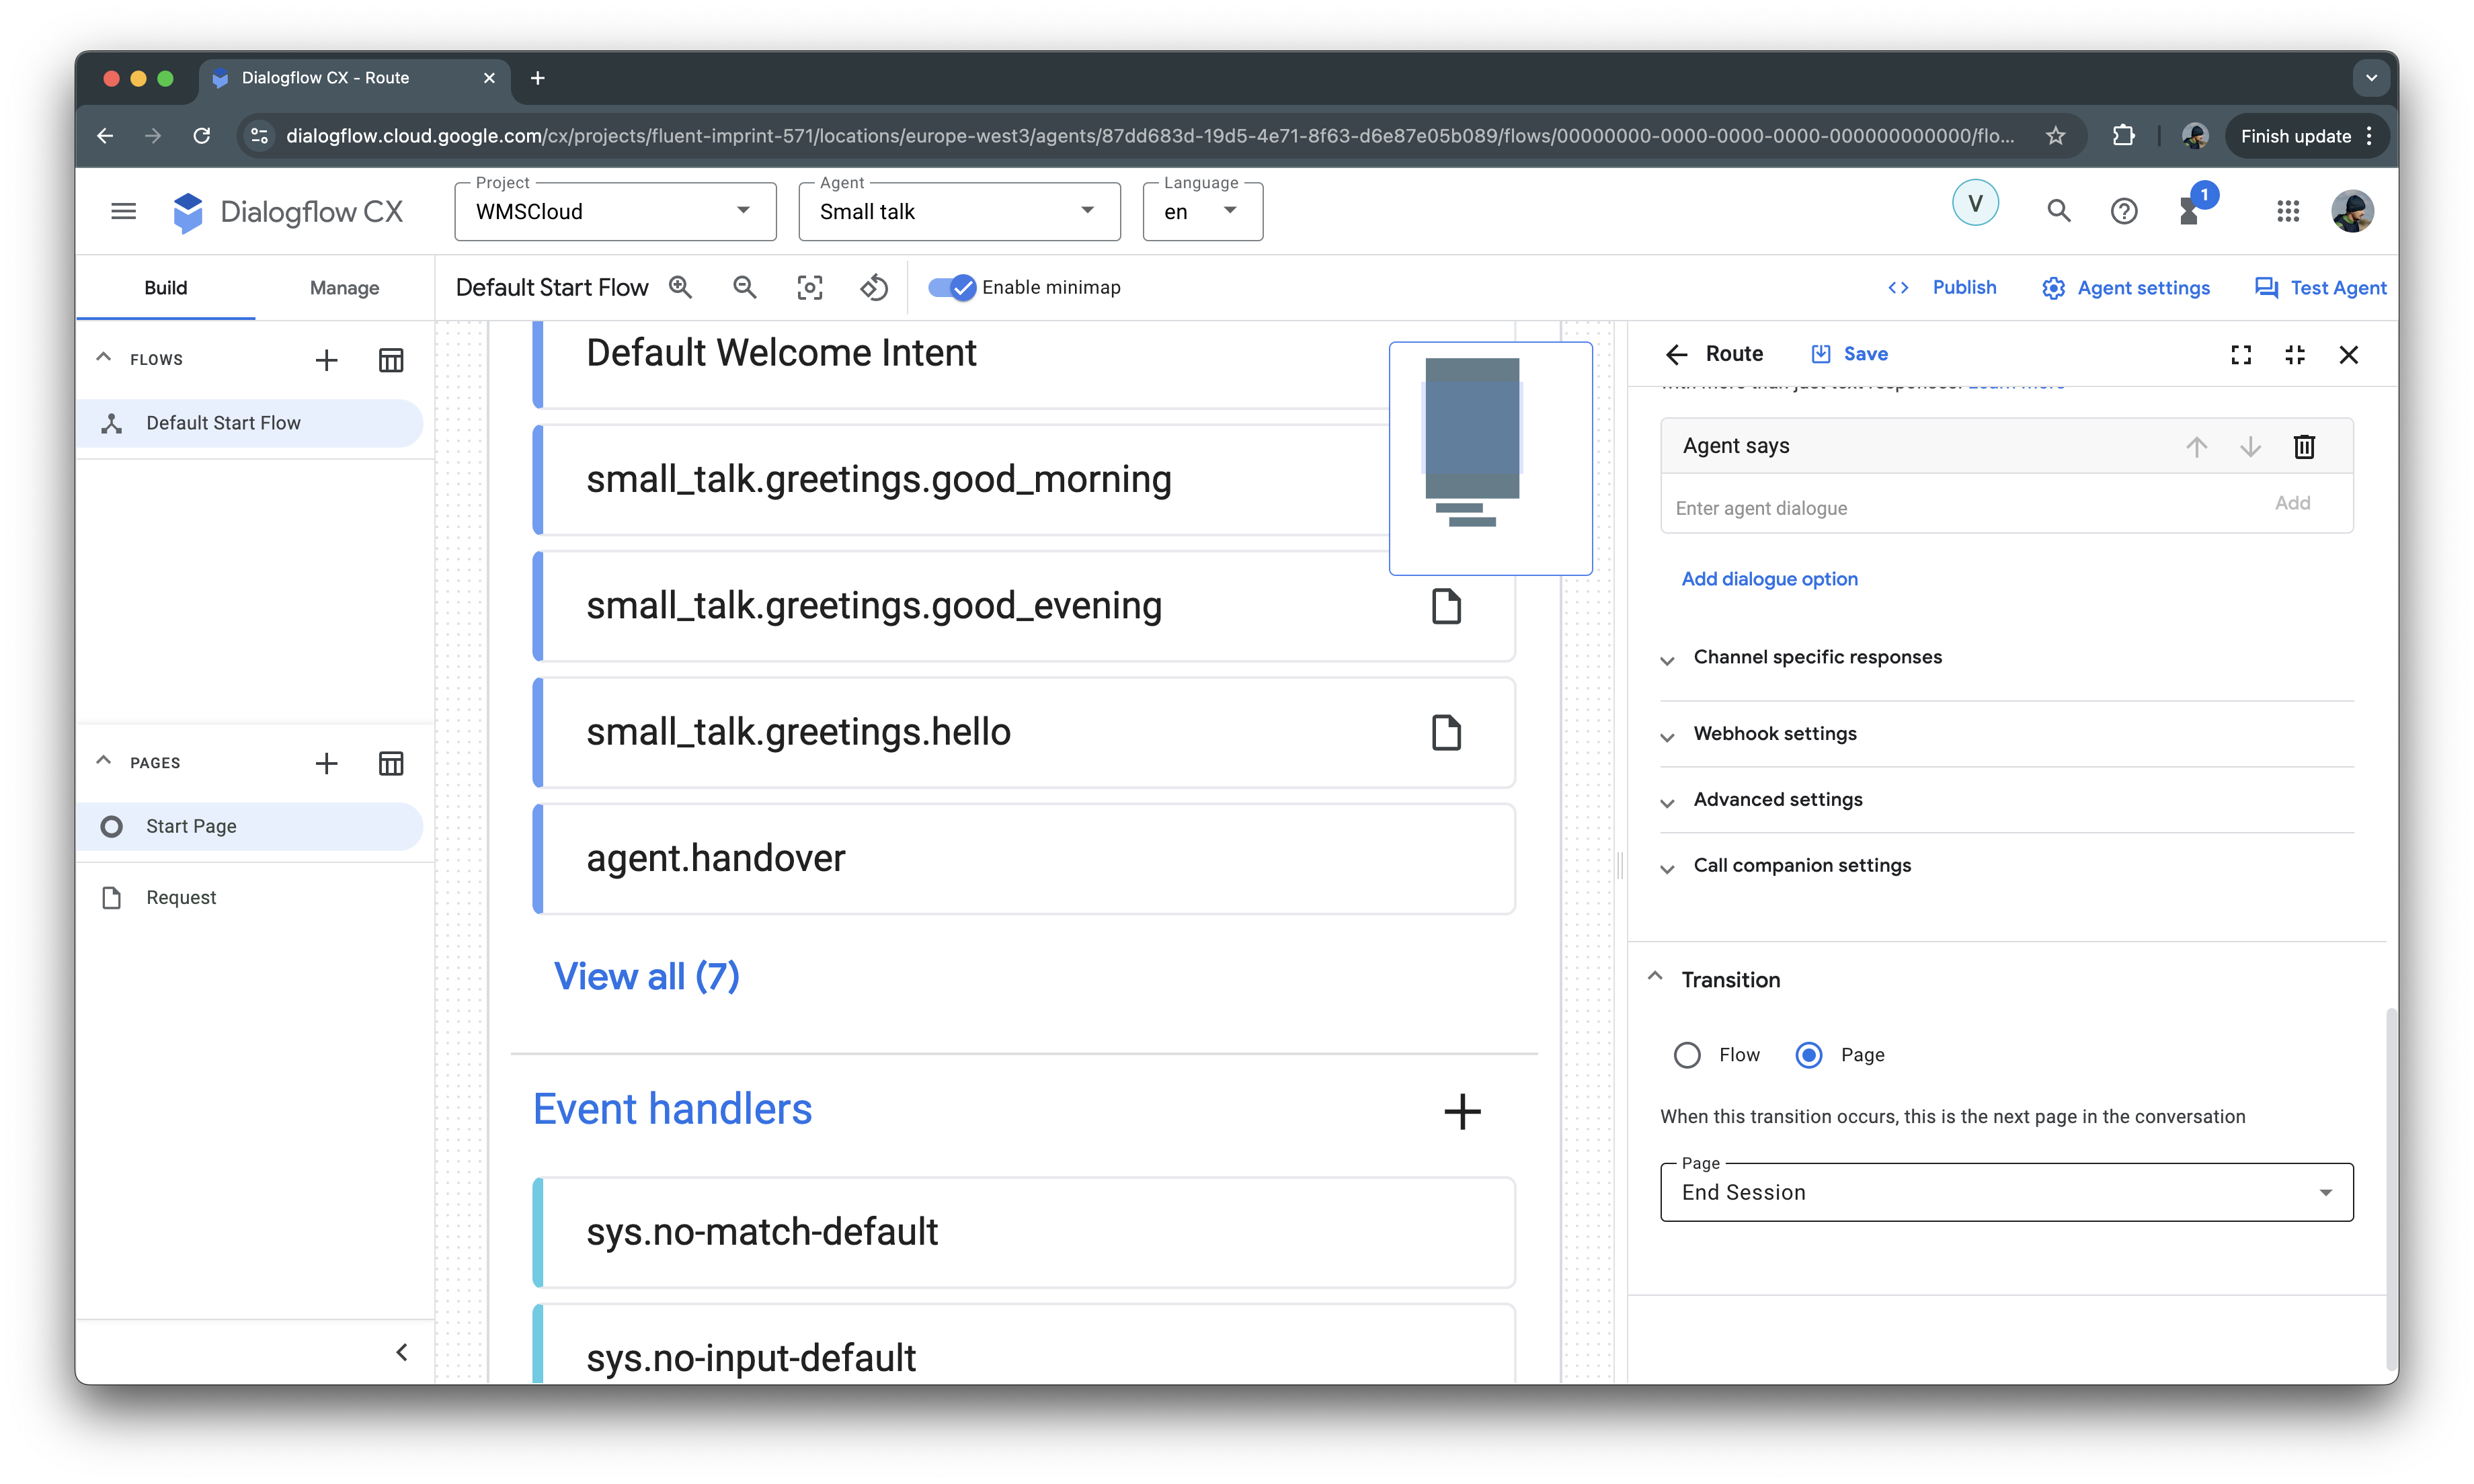Click the V avatar circle
Image resolution: width=2474 pixels, height=1484 pixels.
click(1975, 204)
